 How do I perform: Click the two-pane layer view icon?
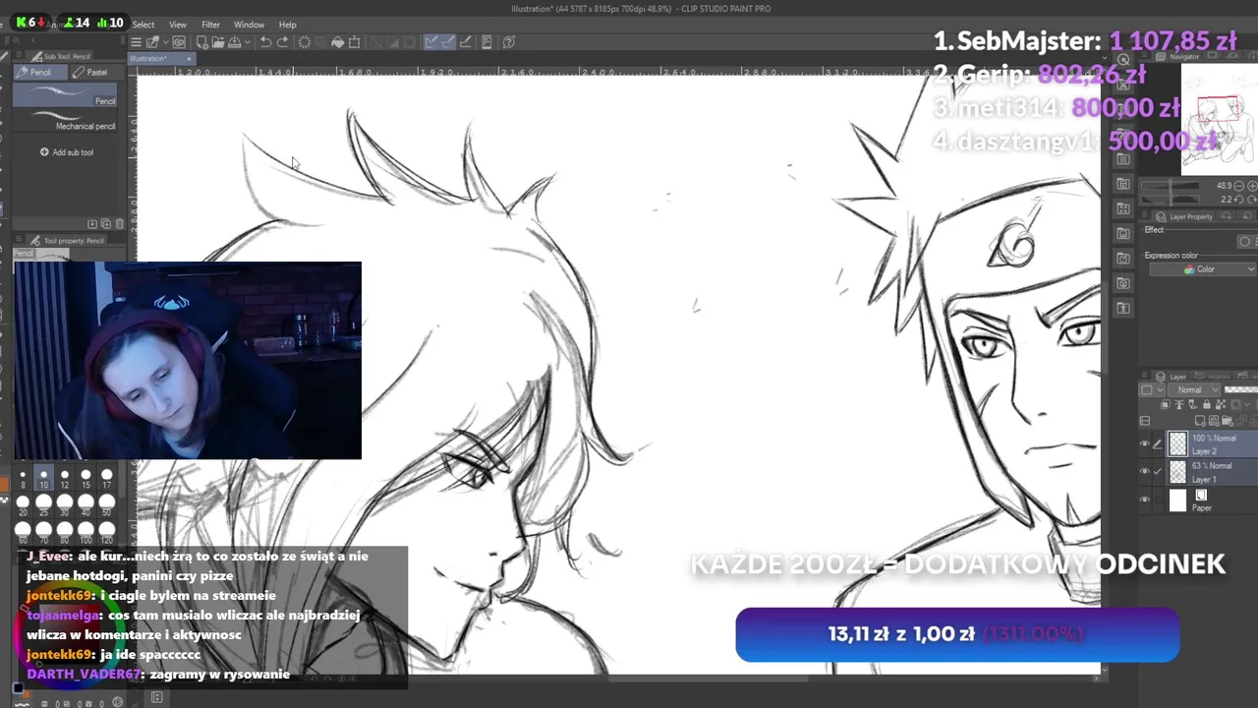[1145, 421]
